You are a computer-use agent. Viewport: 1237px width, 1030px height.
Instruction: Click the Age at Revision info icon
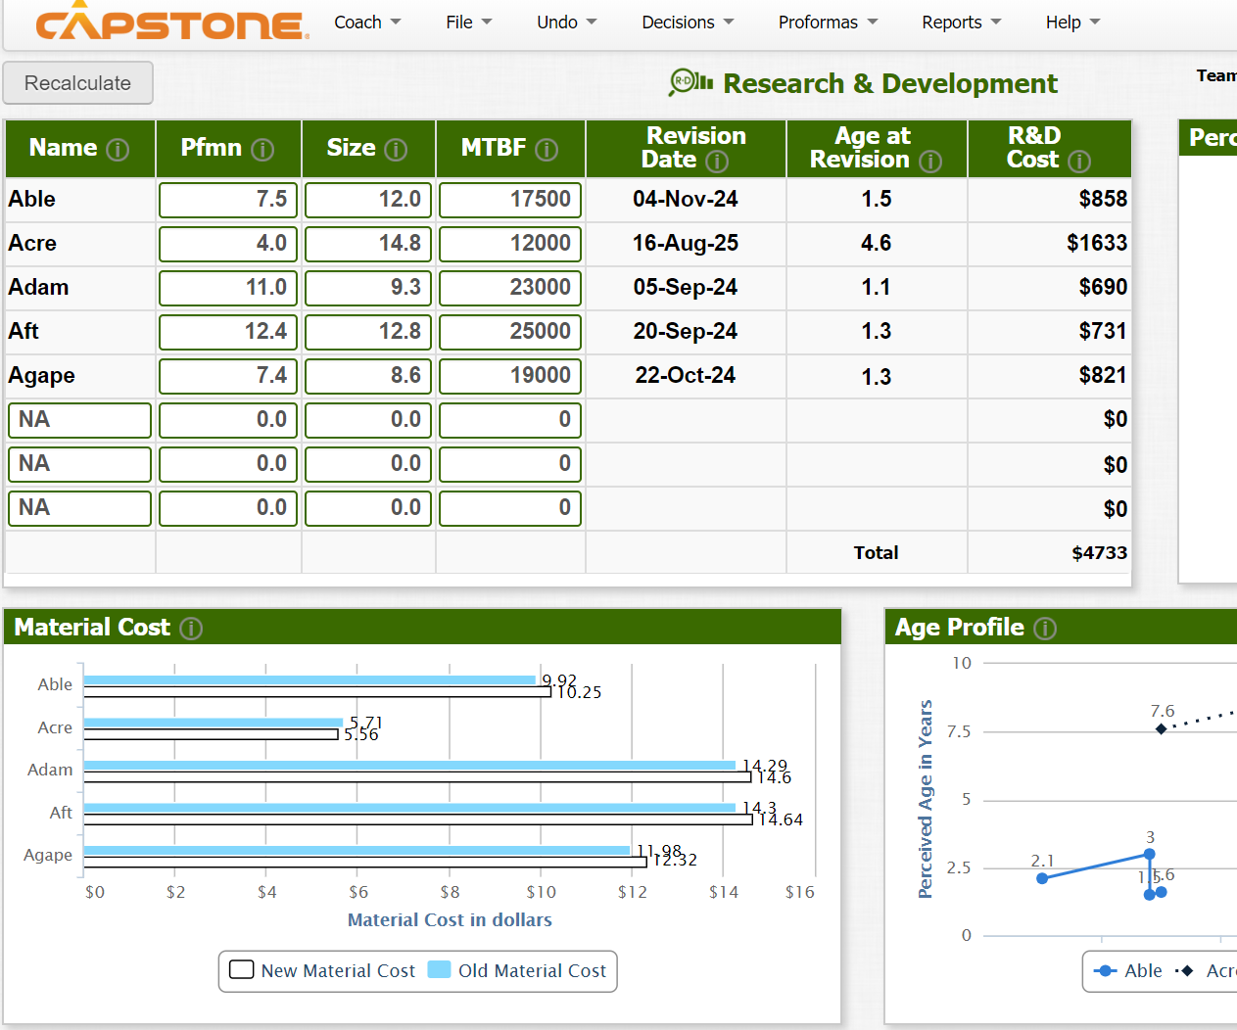coord(930,162)
